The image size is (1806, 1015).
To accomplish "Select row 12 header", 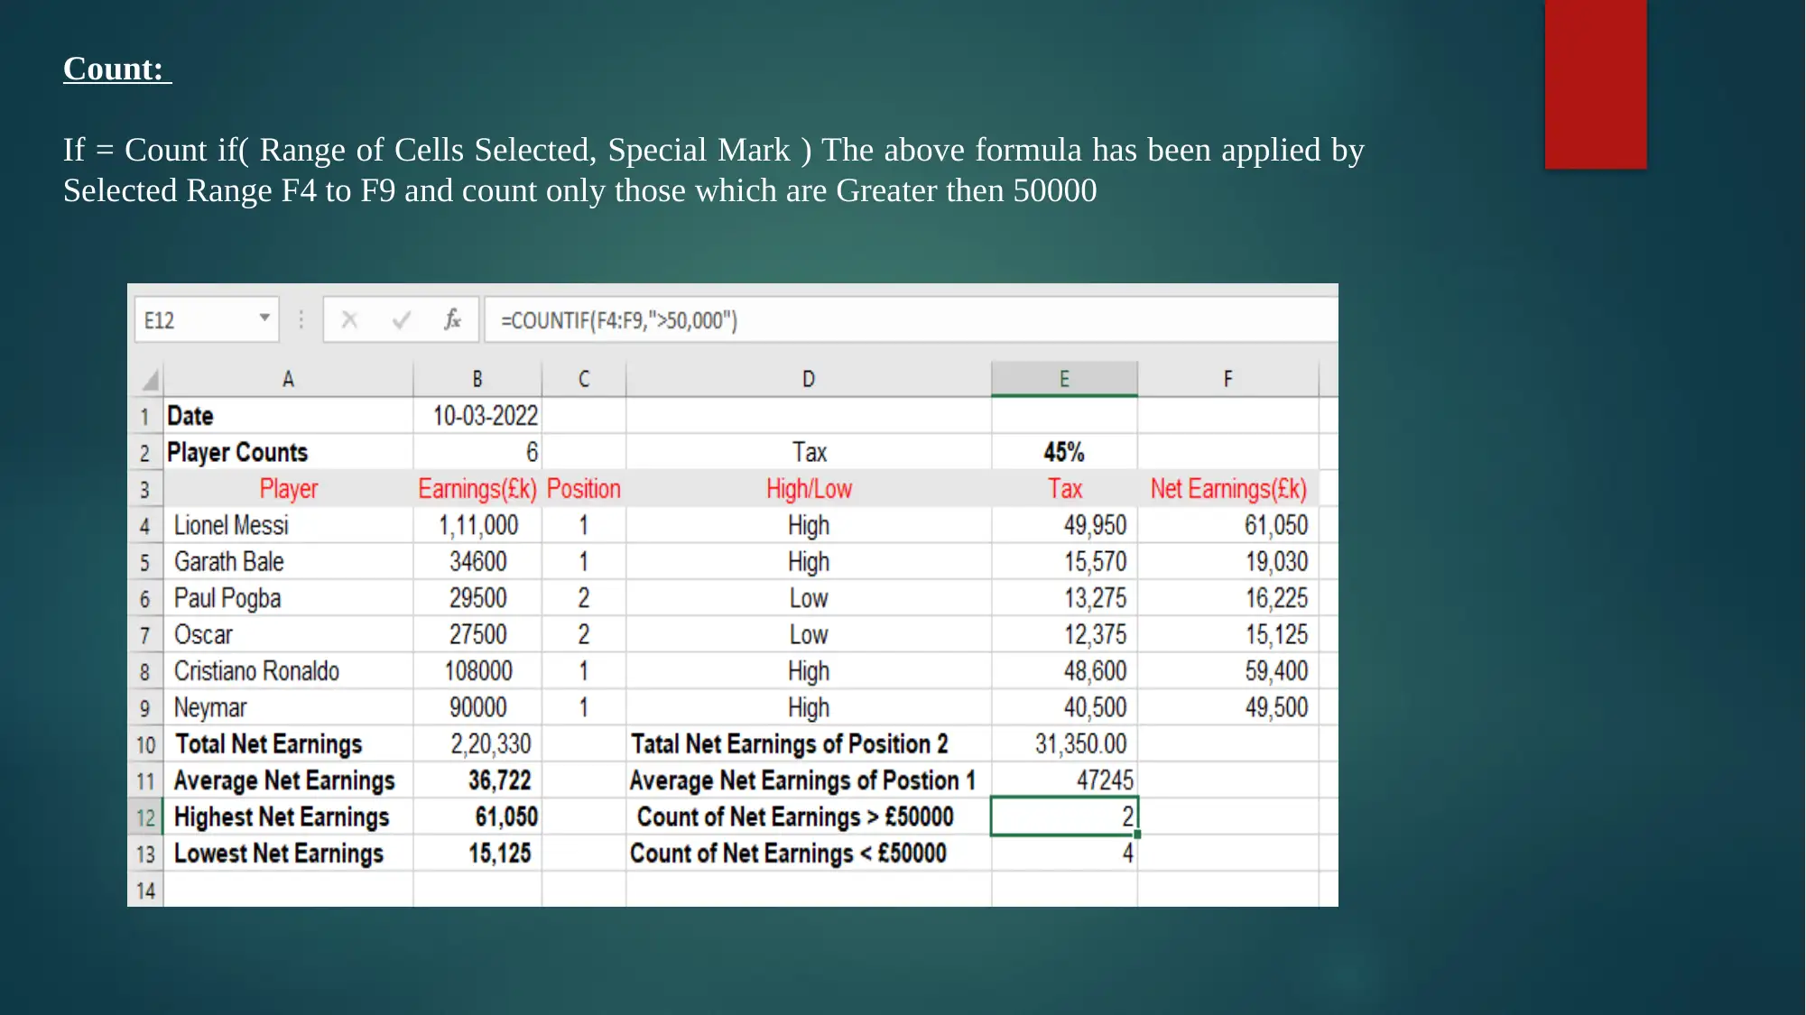I will 145,817.
